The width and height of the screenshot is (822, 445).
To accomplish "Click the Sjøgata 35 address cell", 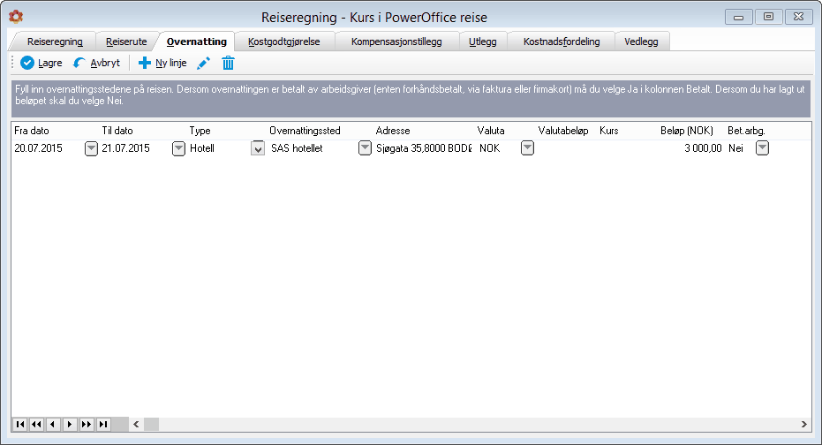I will tap(424, 148).
